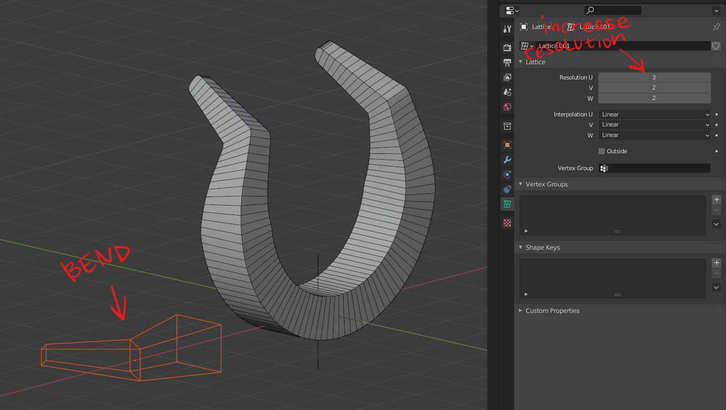Expand Shape Keys list filter options
Viewport: 726px width, 410px height.
pyautogui.click(x=526, y=294)
